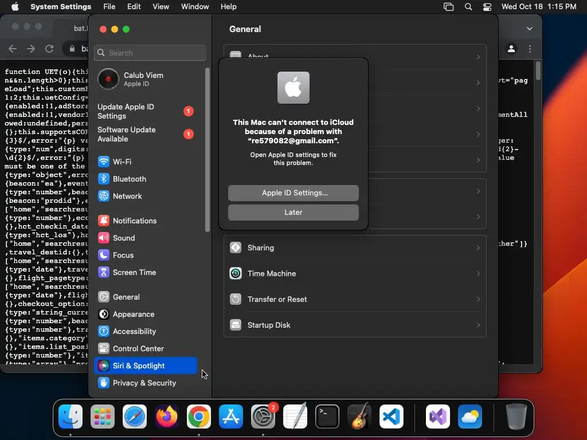Open TextEdit from the Dock

coord(295,417)
